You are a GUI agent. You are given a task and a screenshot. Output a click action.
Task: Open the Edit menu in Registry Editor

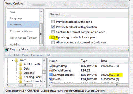tap(16, 55)
